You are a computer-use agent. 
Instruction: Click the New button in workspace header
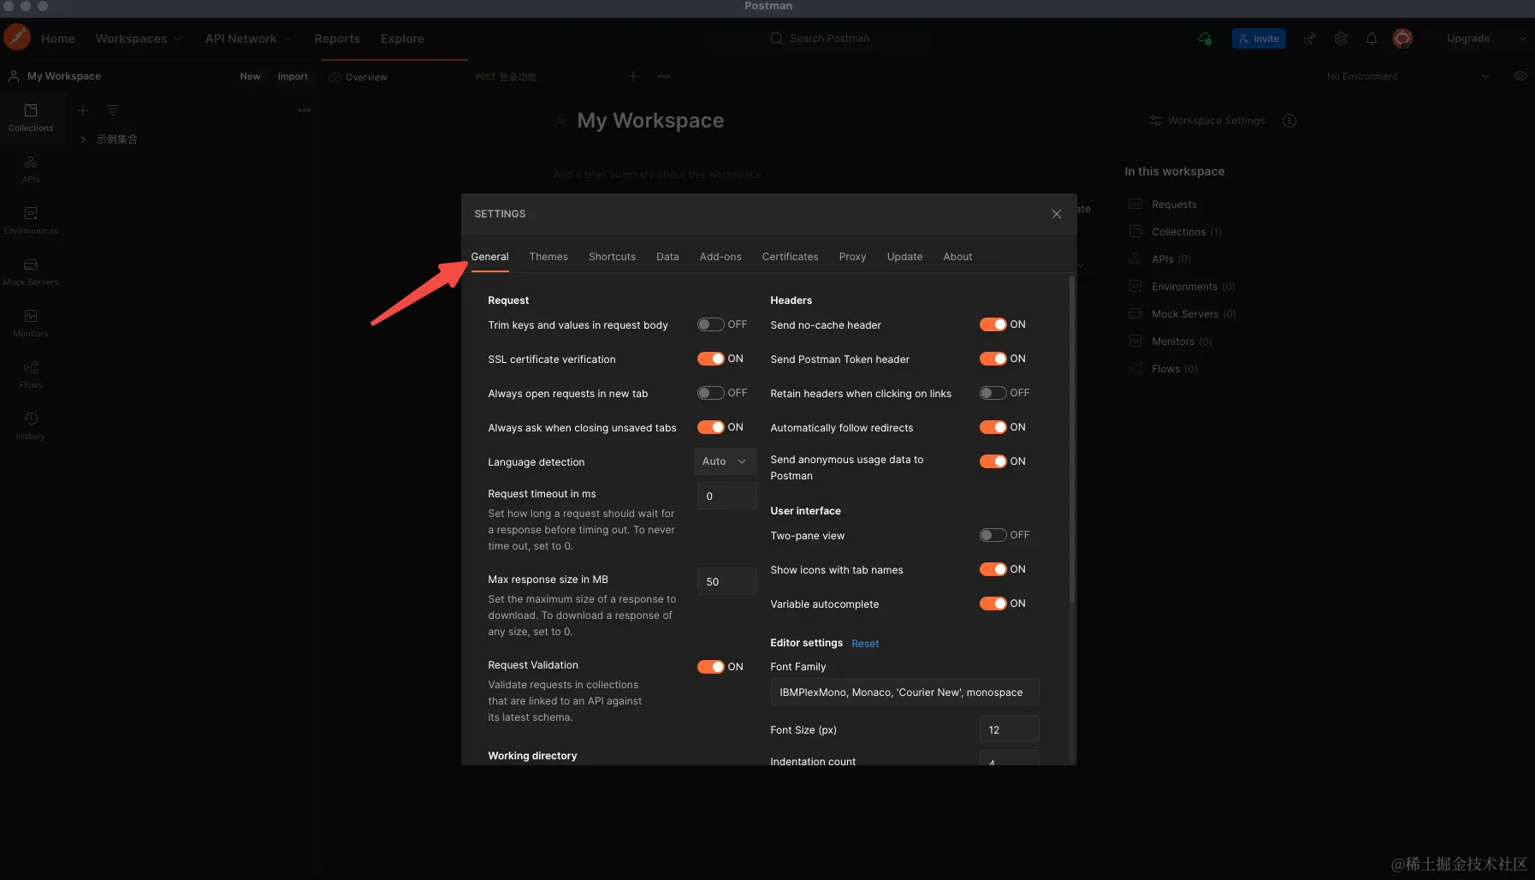tap(250, 76)
